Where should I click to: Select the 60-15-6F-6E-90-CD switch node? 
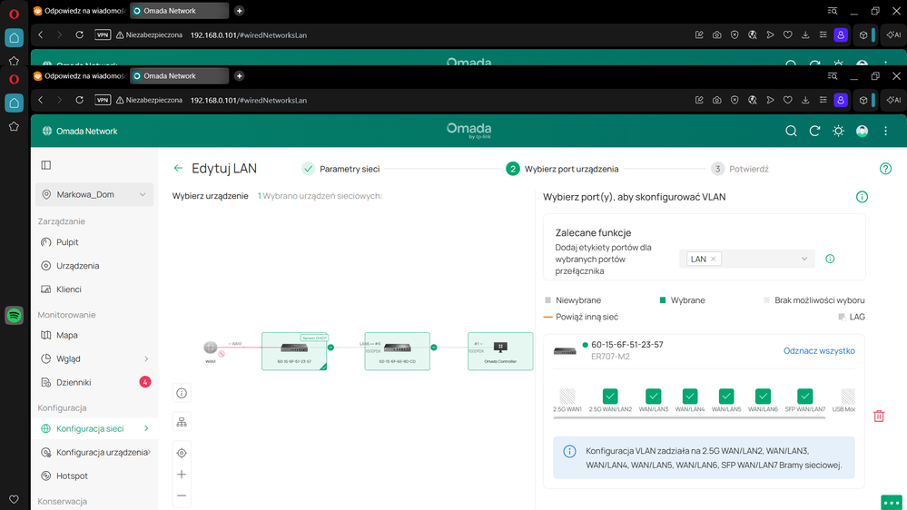398,351
